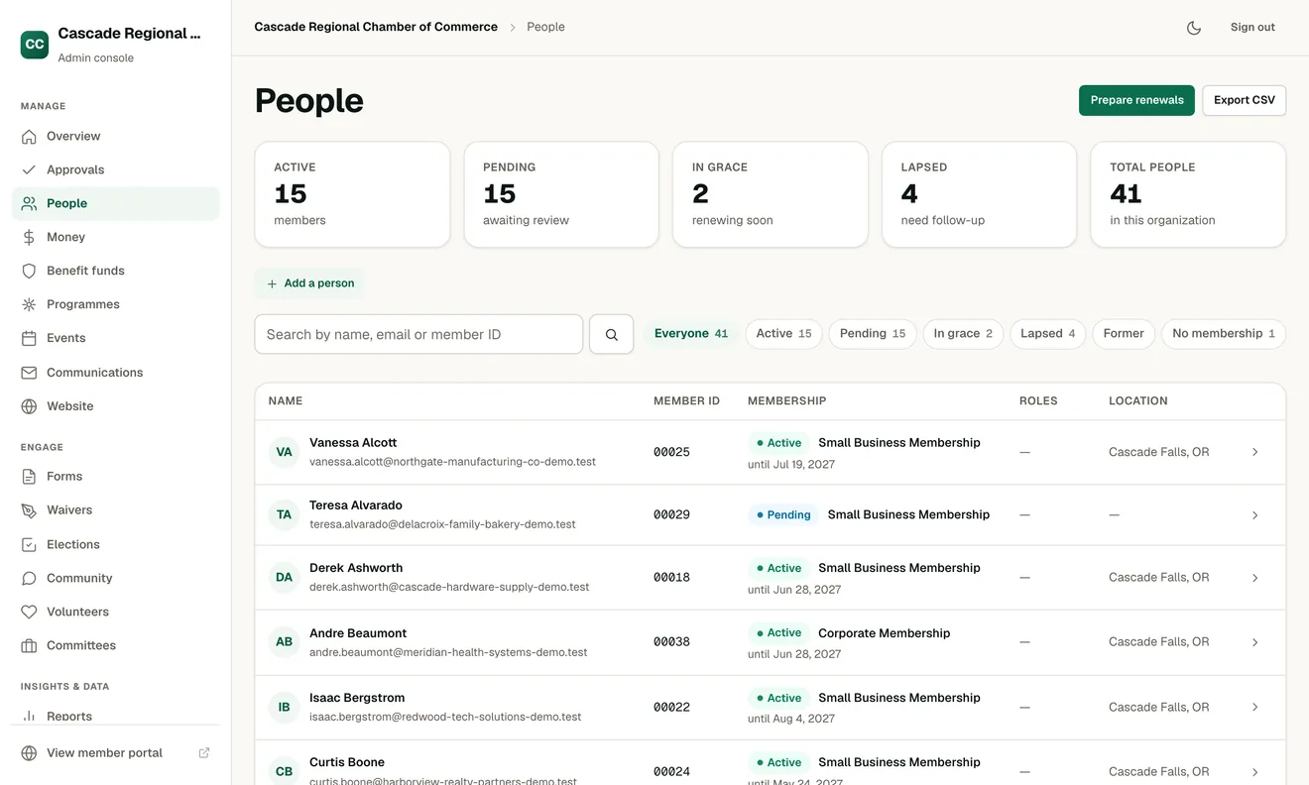Show In grace members filter

tap(963, 334)
